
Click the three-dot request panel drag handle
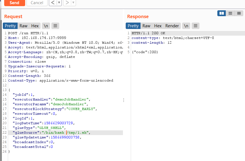123,100
